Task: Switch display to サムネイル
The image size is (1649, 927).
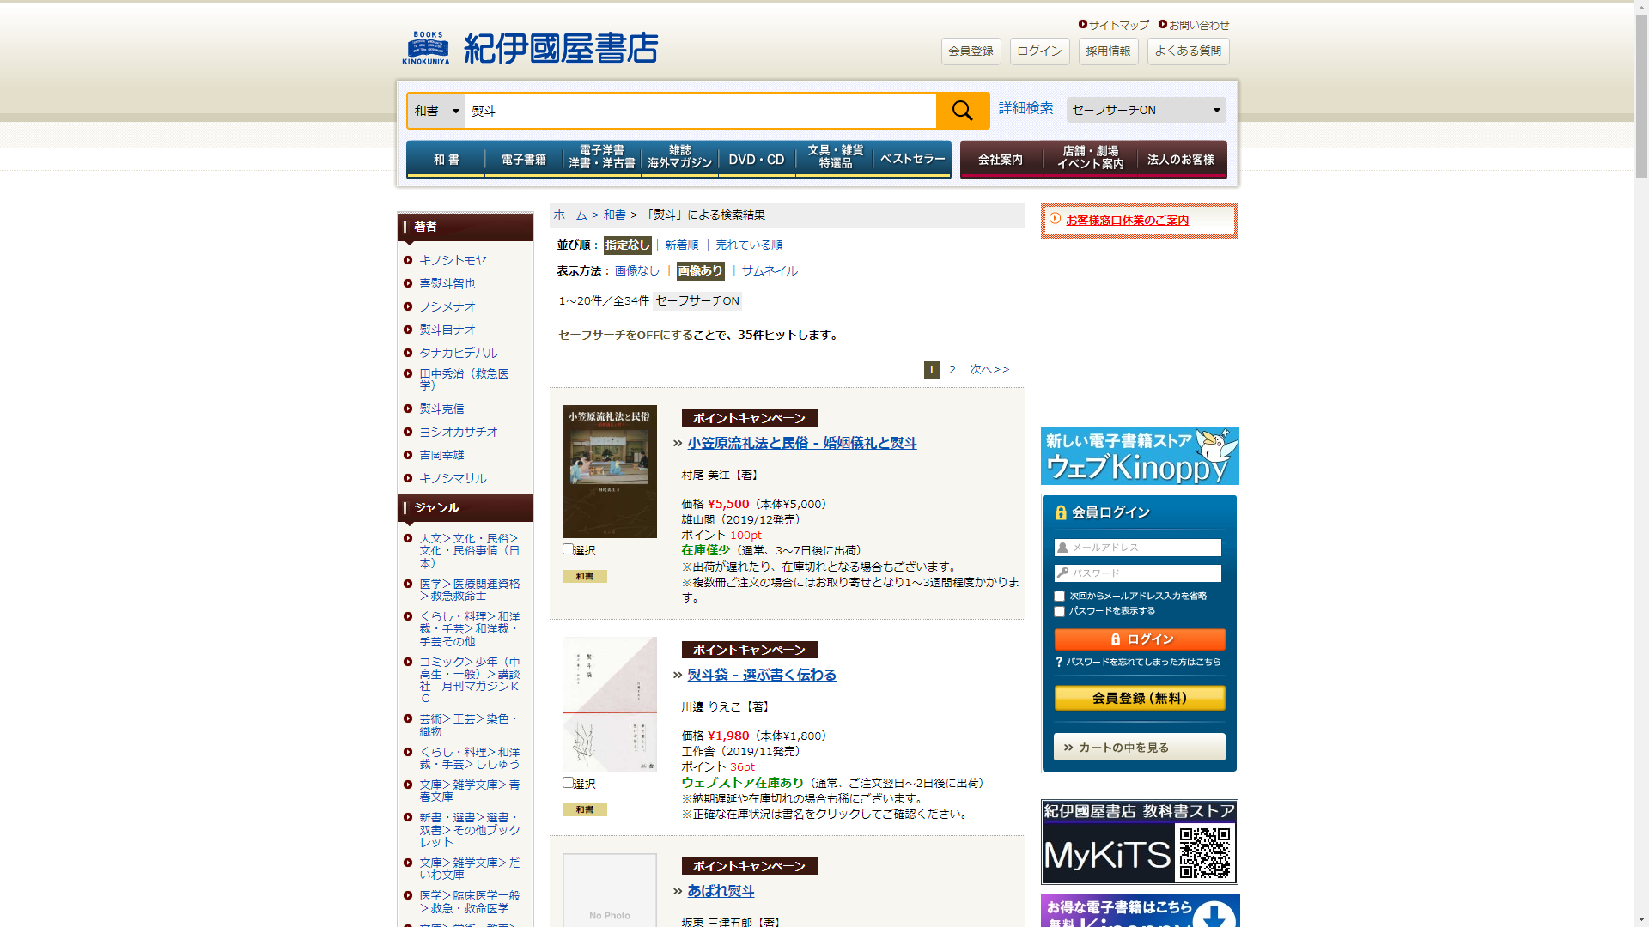Action: coord(770,271)
